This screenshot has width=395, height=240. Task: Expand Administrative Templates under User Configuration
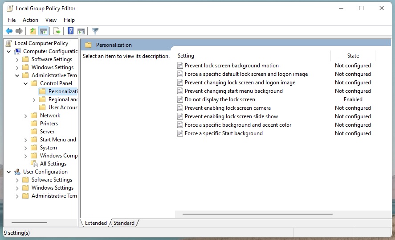coord(17,196)
